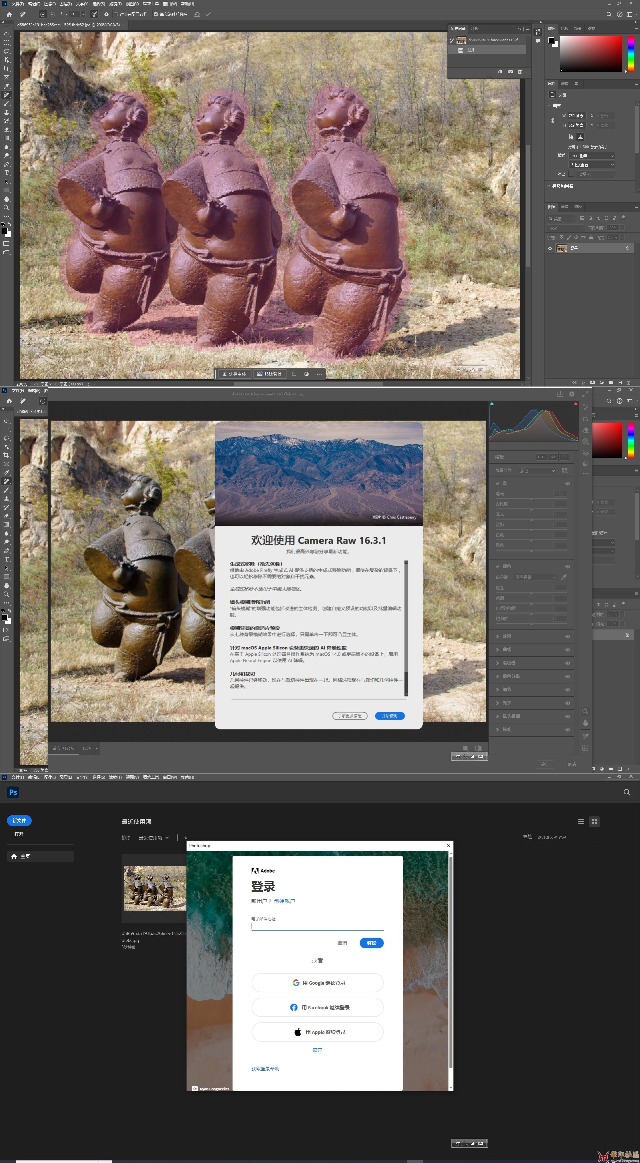Select the Pen tool in top Photoshop window
The image size is (640, 1163).
point(6,164)
